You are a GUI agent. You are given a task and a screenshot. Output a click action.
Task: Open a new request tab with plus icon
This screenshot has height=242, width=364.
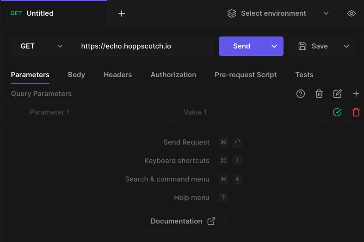(122, 13)
